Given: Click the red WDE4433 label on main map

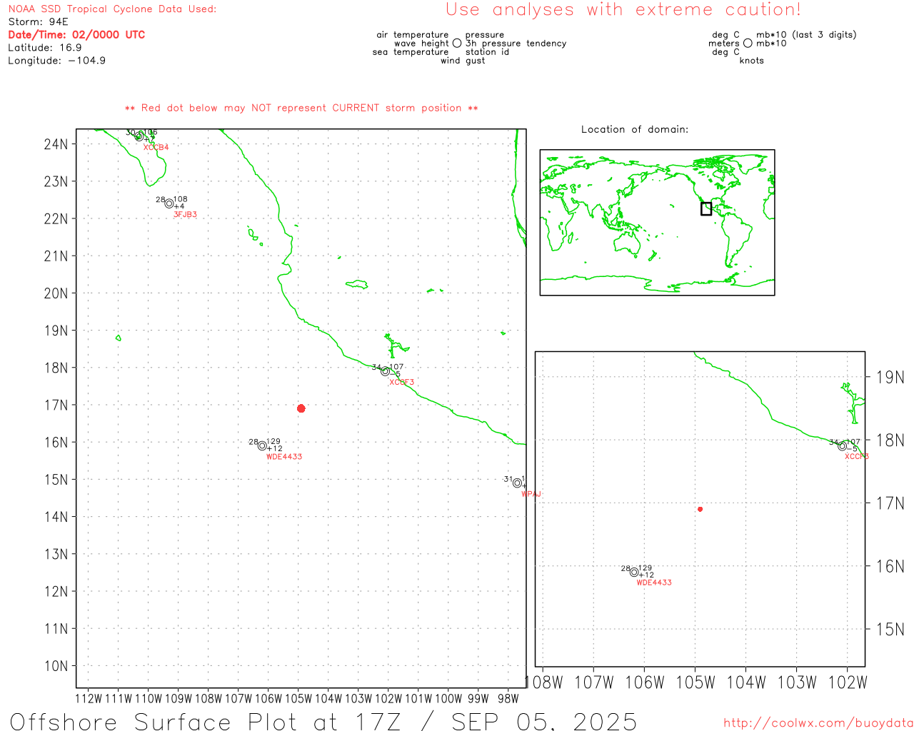Looking at the screenshot, I should pos(284,457).
